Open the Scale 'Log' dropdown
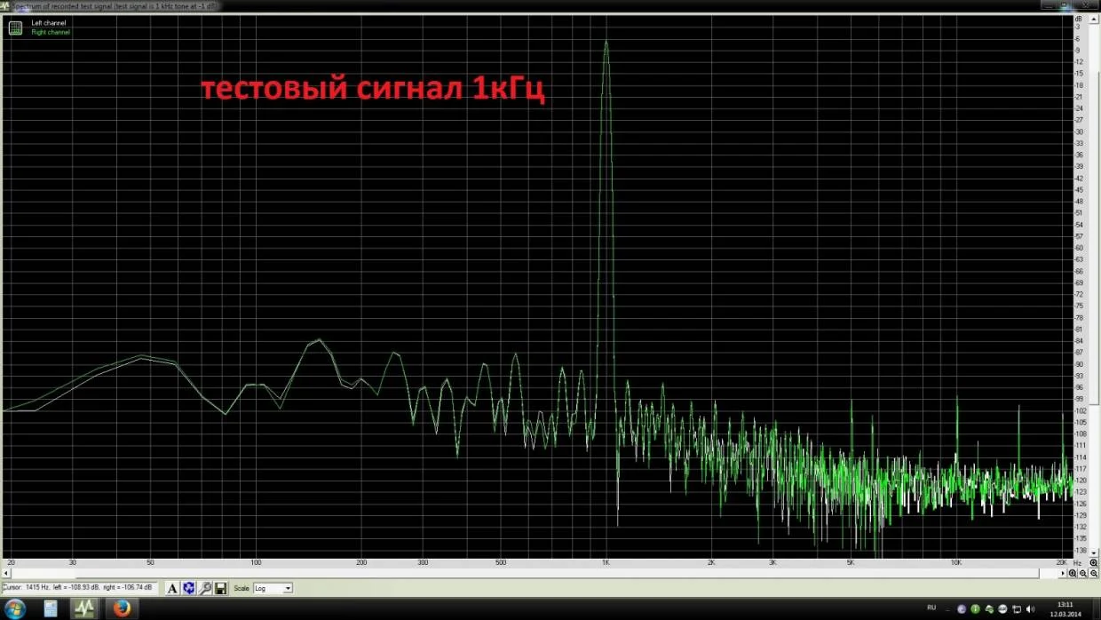 [x=273, y=588]
